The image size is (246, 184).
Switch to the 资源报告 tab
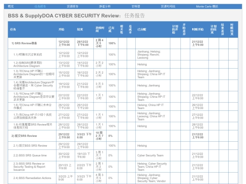click(x=72, y=6)
